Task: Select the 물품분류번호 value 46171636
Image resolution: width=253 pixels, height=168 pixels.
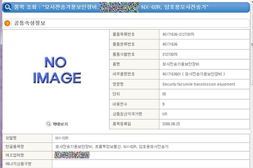Action: (170, 44)
